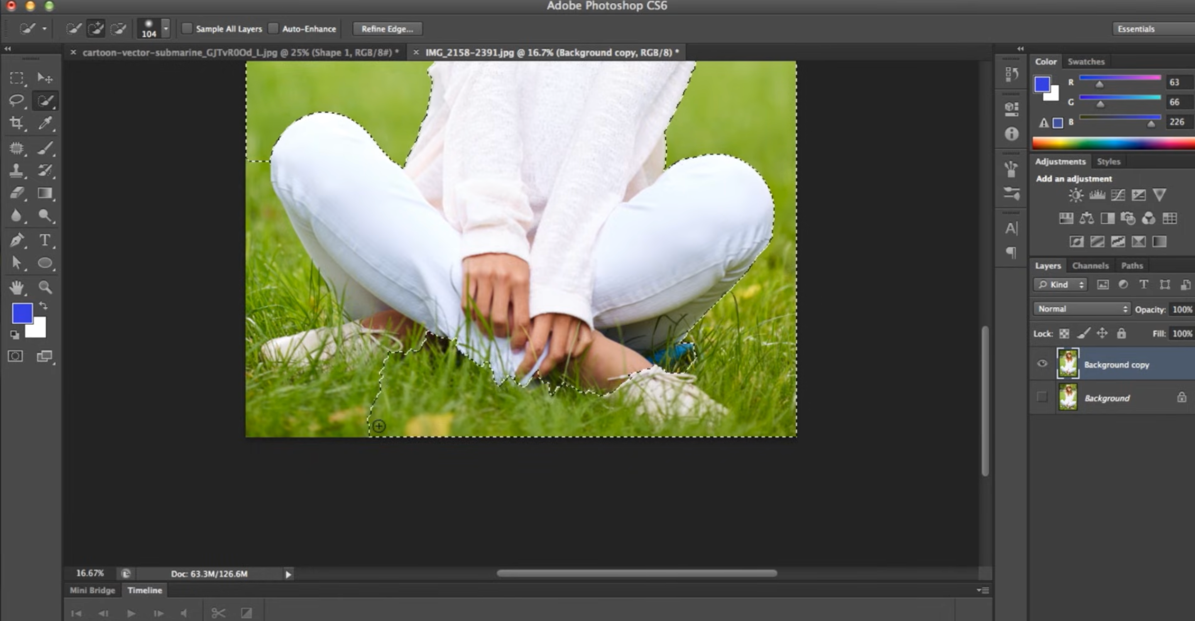1195x621 pixels.
Task: Select the Background layer thumbnail
Action: (1068, 397)
